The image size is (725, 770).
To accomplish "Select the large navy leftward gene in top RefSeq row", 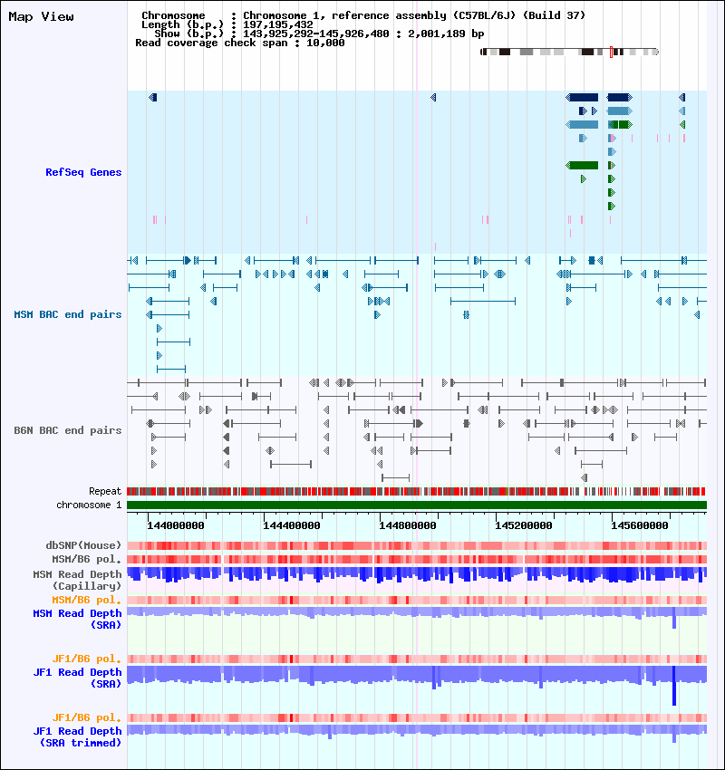I will (x=582, y=97).
